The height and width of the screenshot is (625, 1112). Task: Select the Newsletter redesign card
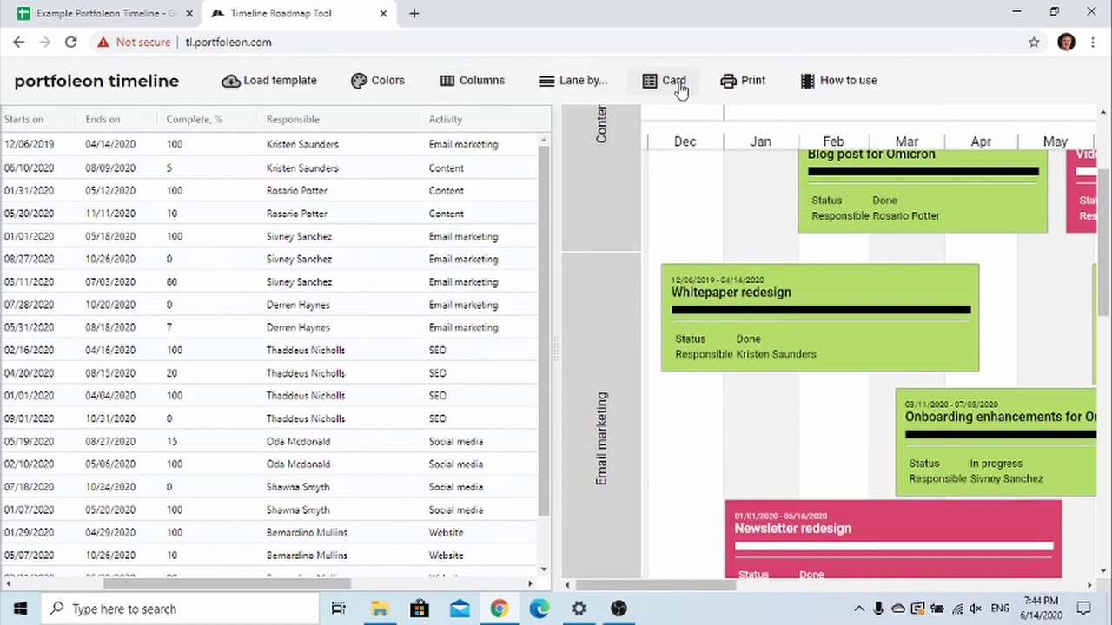893,539
